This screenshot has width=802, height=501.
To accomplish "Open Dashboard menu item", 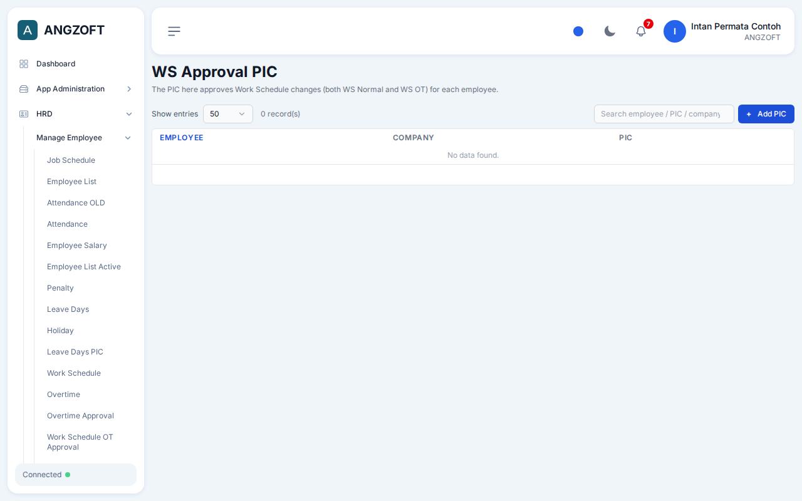I will pyautogui.click(x=56, y=64).
